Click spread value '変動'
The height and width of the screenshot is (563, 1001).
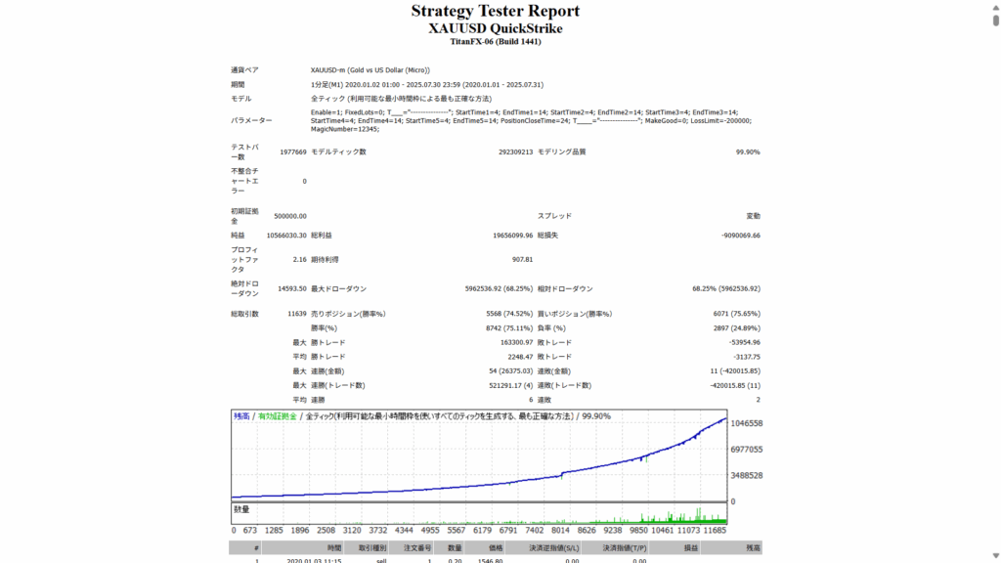coord(754,216)
